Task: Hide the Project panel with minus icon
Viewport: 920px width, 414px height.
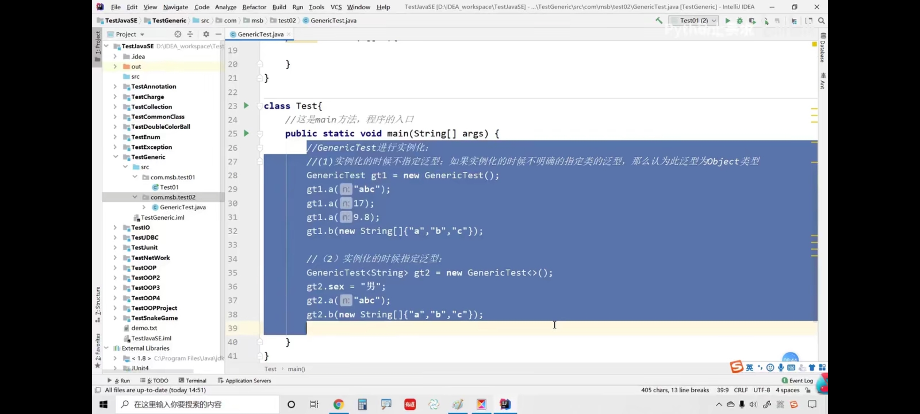Action: point(219,34)
